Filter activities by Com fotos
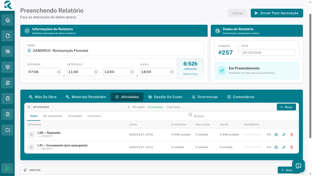312x176 pixels. [x=94, y=116]
